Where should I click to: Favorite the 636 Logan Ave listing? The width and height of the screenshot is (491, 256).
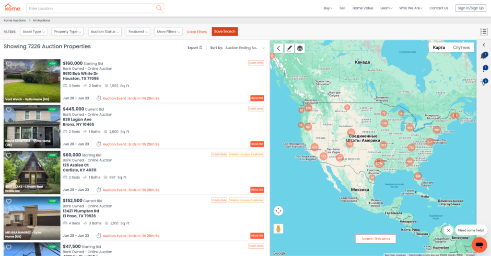[x=9, y=110]
